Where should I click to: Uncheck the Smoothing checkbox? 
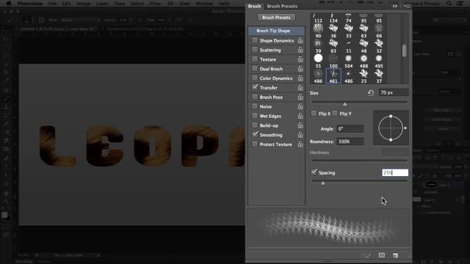(255, 134)
